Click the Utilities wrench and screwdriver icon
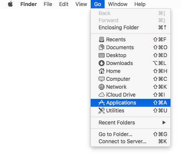The image size is (181, 153). tap(102, 111)
